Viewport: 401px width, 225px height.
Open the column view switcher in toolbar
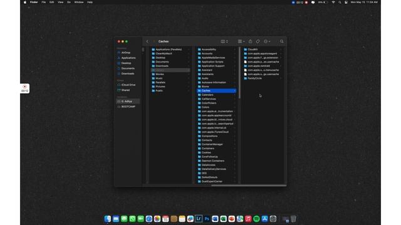(x=224, y=41)
